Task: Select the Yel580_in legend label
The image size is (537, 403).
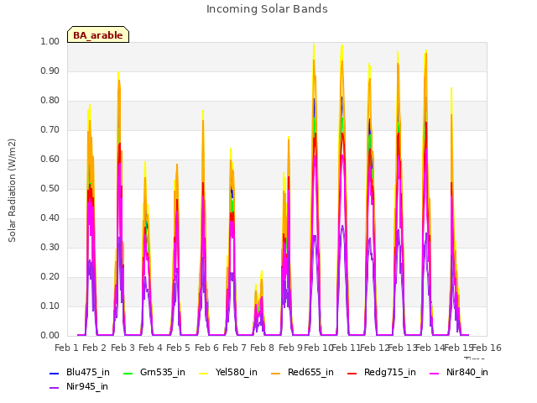Action: click(x=237, y=373)
